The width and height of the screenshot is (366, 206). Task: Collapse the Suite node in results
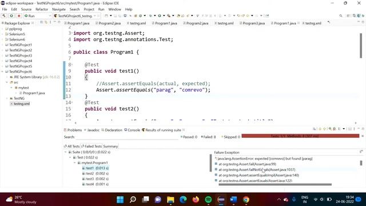coord(65,152)
